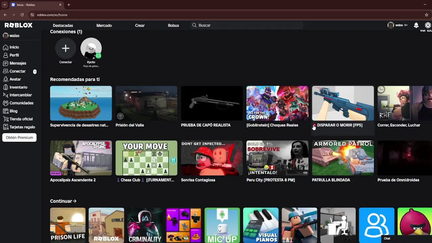432x243 pixels.
Task: Click the Roblox logo in the header
Action: click(19, 25)
